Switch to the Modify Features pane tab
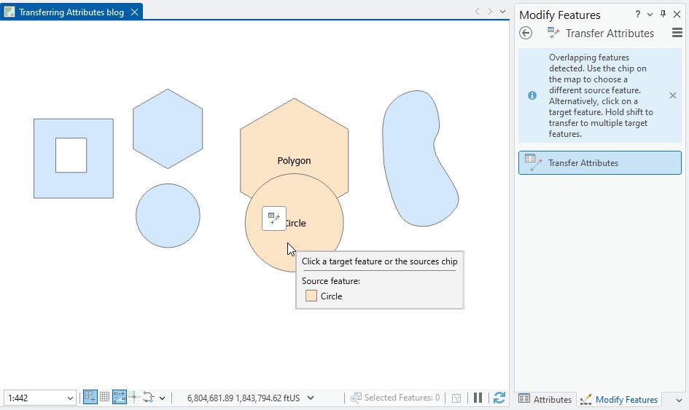Image resolution: width=689 pixels, height=410 pixels. [x=619, y=400]
